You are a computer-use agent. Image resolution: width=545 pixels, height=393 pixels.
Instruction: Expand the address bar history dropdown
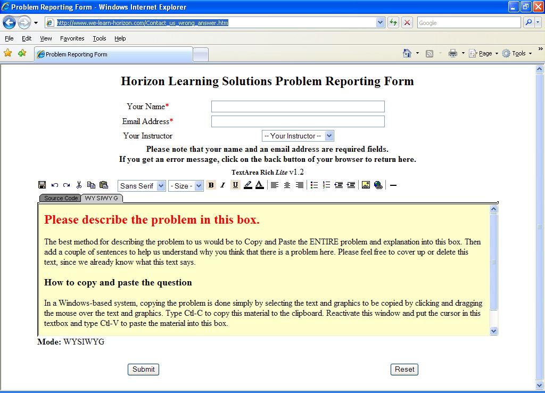[x=380, y=23]
